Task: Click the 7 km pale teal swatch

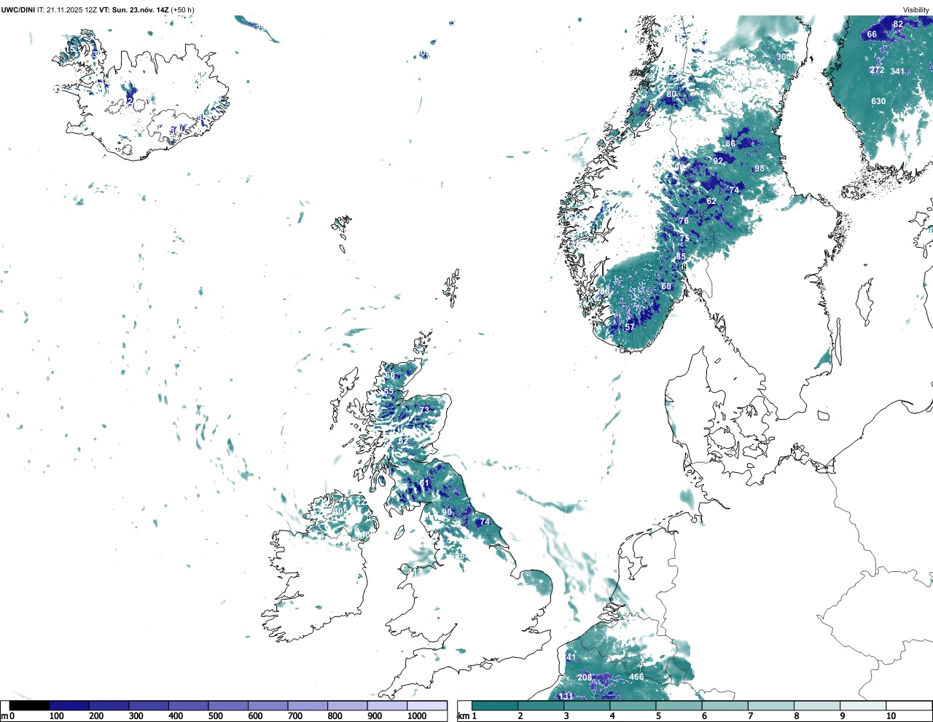Action: [x=771, y=705]
